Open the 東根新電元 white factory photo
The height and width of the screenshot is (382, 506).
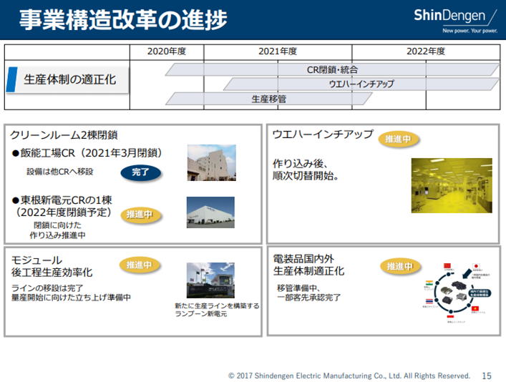point(210,212)
